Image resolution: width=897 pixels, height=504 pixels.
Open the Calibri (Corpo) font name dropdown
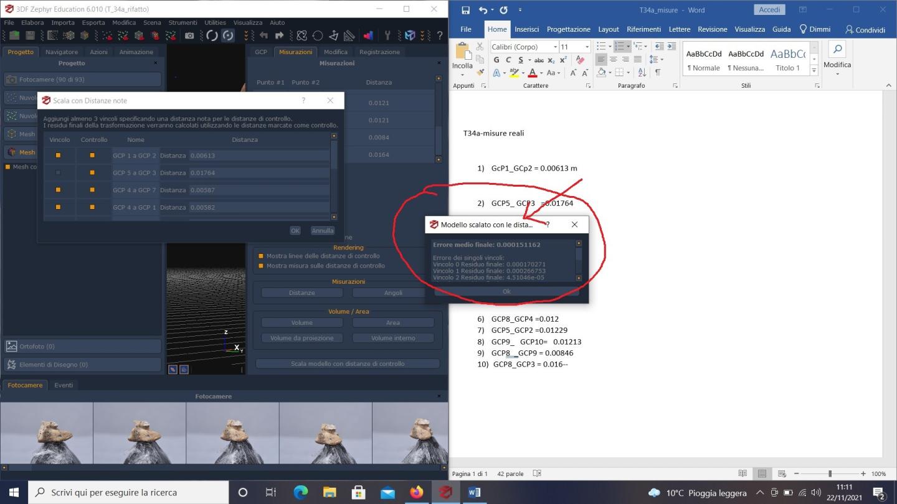[555, 47]
